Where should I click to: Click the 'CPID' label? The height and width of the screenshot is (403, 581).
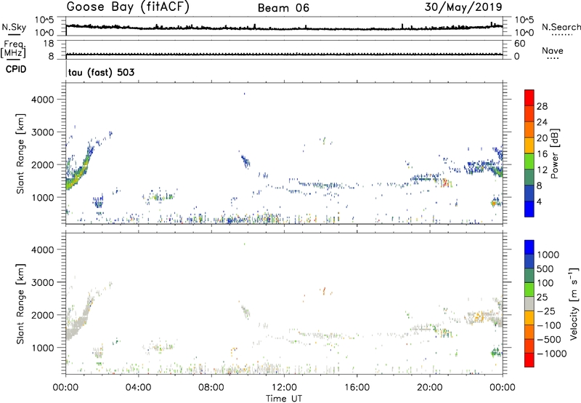pyautogui.click(x=16, y=69)
